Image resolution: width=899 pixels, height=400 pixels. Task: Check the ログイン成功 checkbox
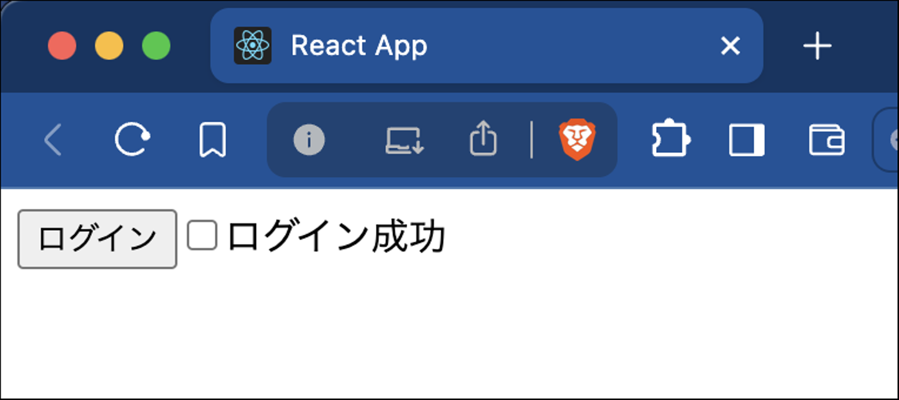coord(202,236)
